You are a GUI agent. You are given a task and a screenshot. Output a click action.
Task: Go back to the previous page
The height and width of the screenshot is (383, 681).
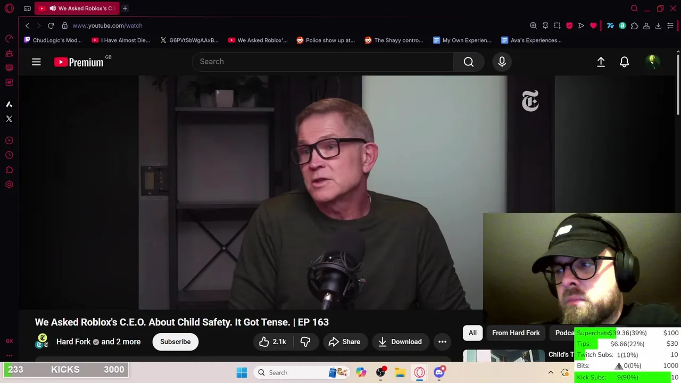[27, 26]
